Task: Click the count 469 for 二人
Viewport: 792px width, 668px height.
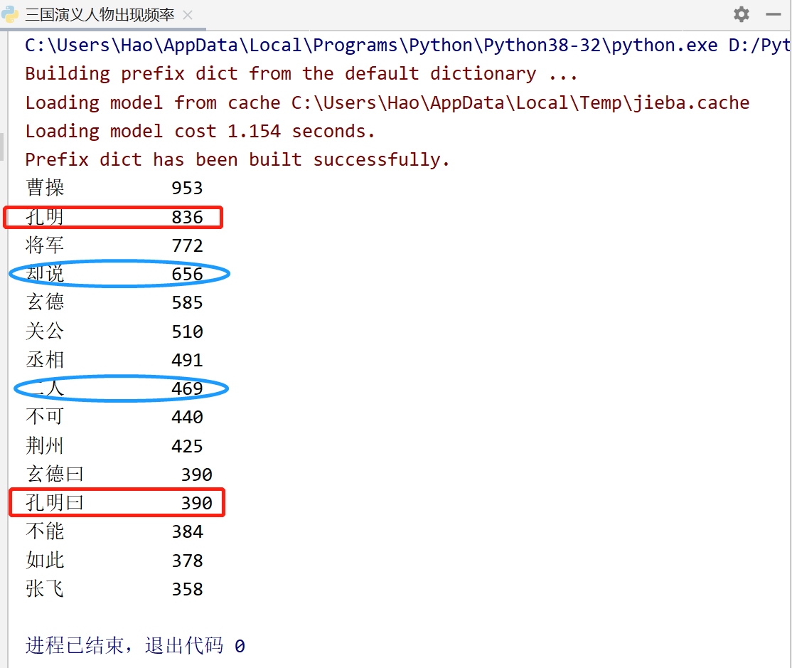Action: click(x=187, y=388)
